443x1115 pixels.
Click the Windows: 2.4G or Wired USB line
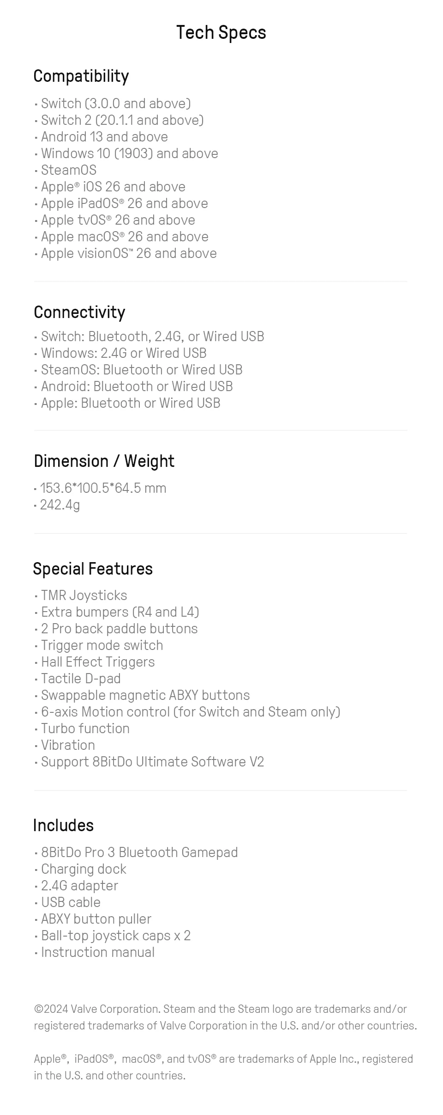124,353
